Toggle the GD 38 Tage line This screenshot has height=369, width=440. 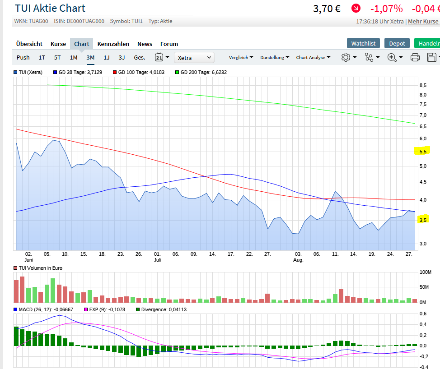pos(77,72)
